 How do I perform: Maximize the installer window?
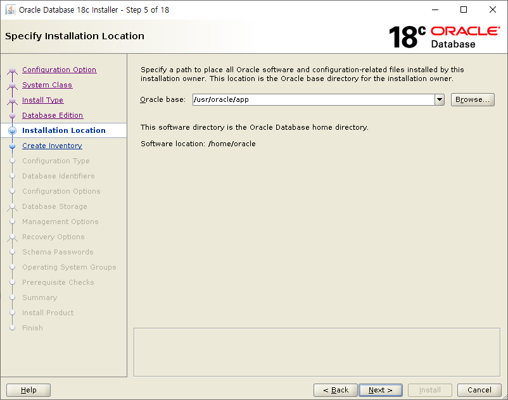click(464, 9)
